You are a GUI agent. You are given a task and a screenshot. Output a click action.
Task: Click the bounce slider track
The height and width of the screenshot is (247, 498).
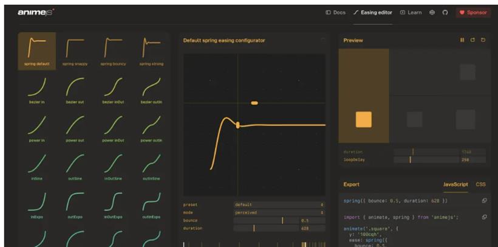266,220
